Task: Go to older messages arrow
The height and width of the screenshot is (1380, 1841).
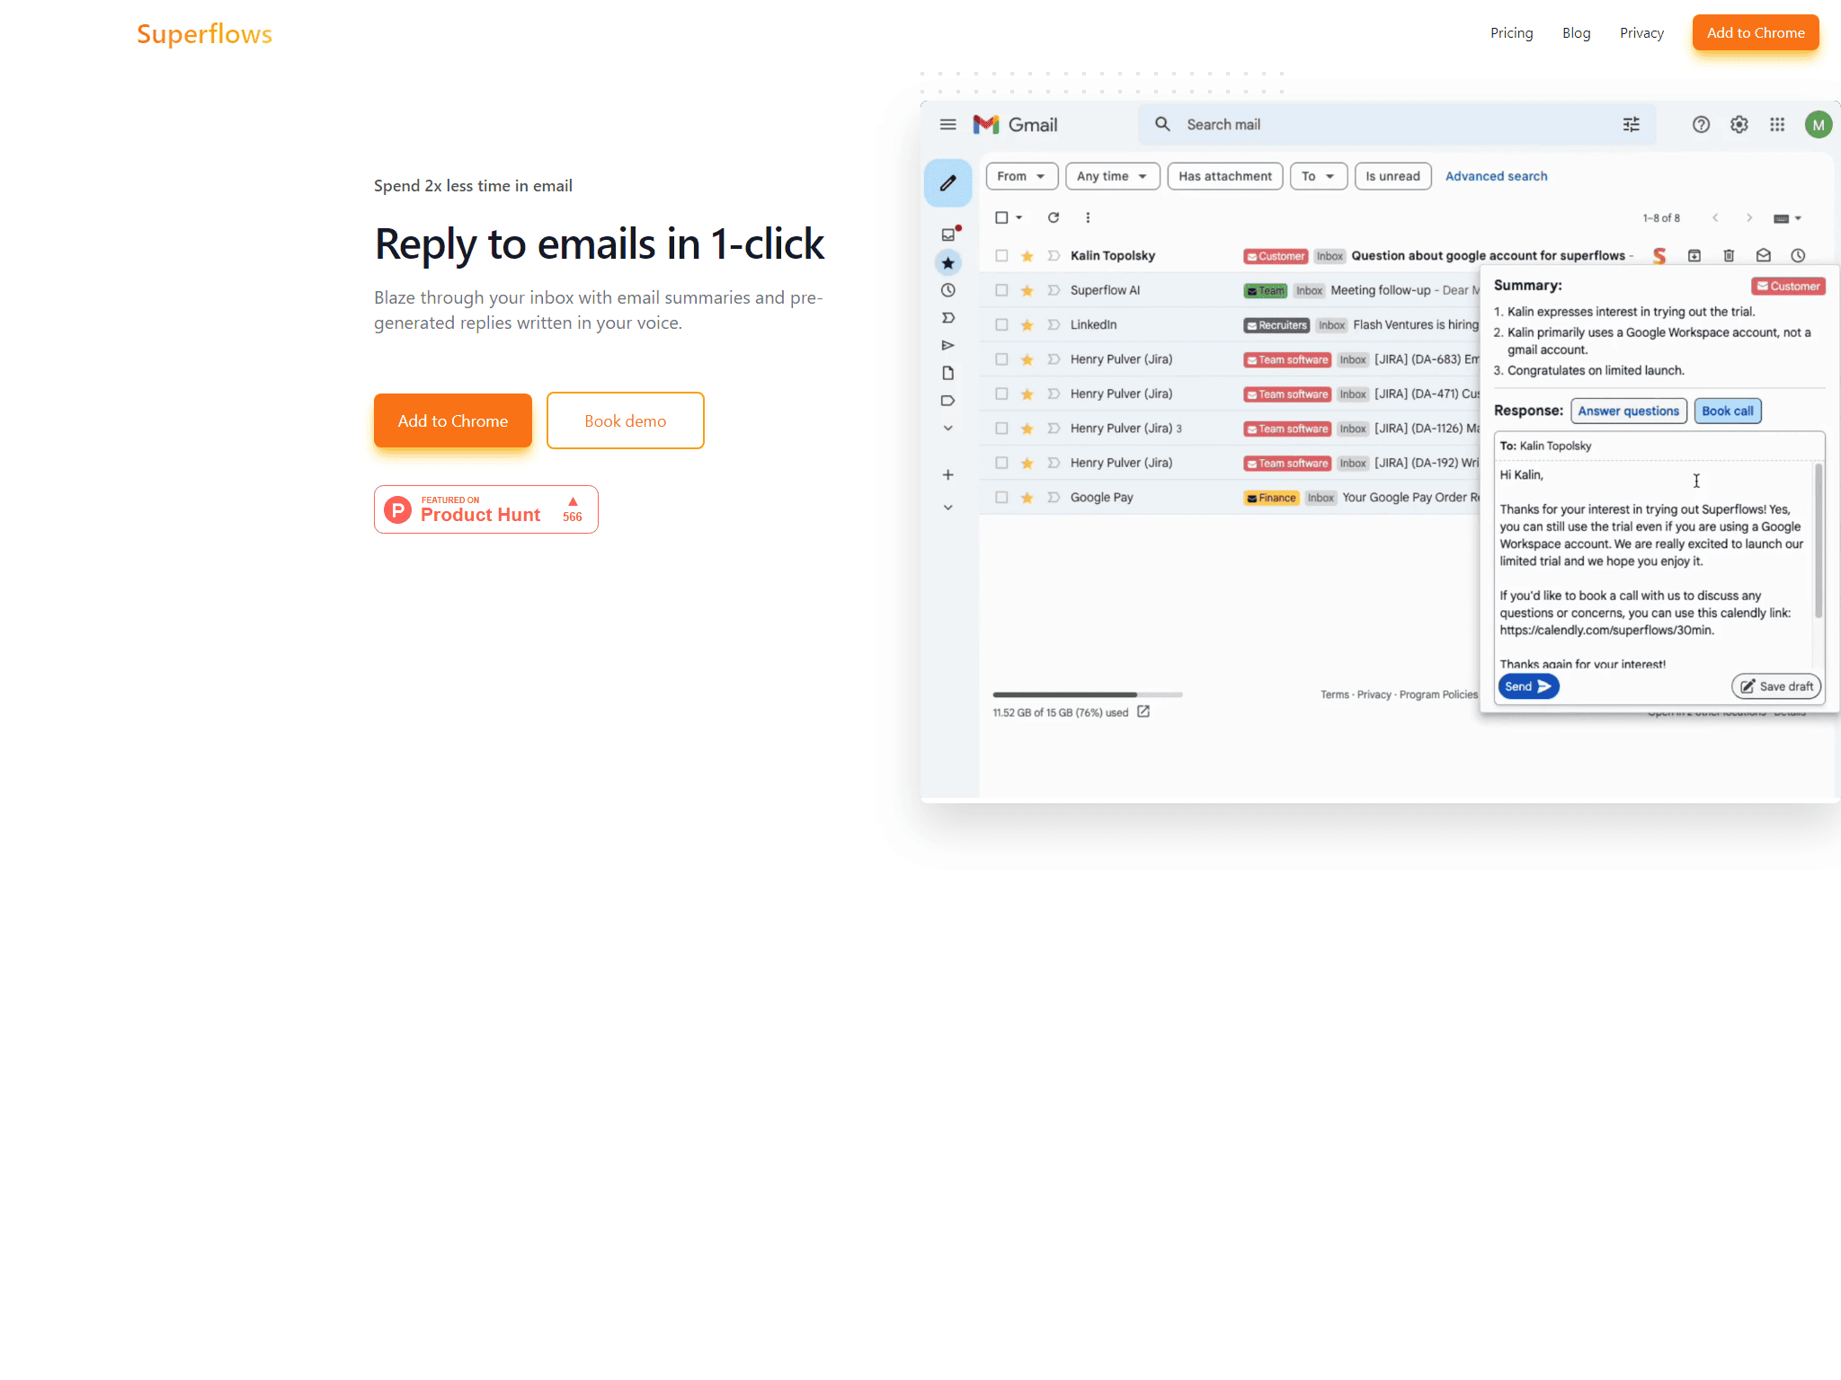Action: 1749,218
